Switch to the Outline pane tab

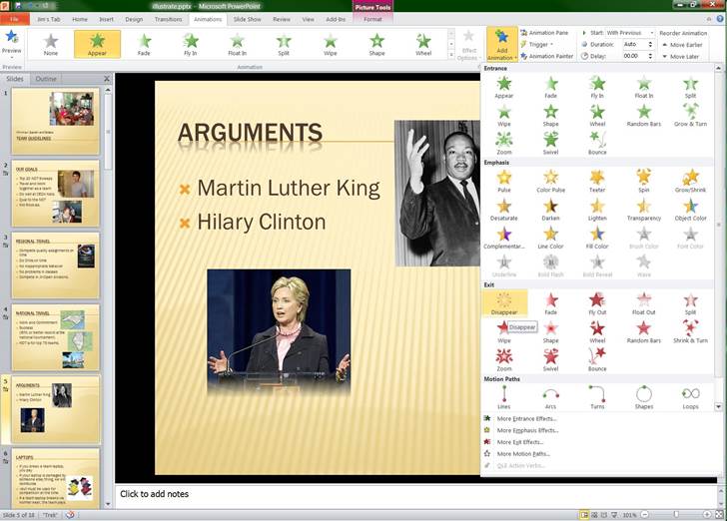coord(46,79)
